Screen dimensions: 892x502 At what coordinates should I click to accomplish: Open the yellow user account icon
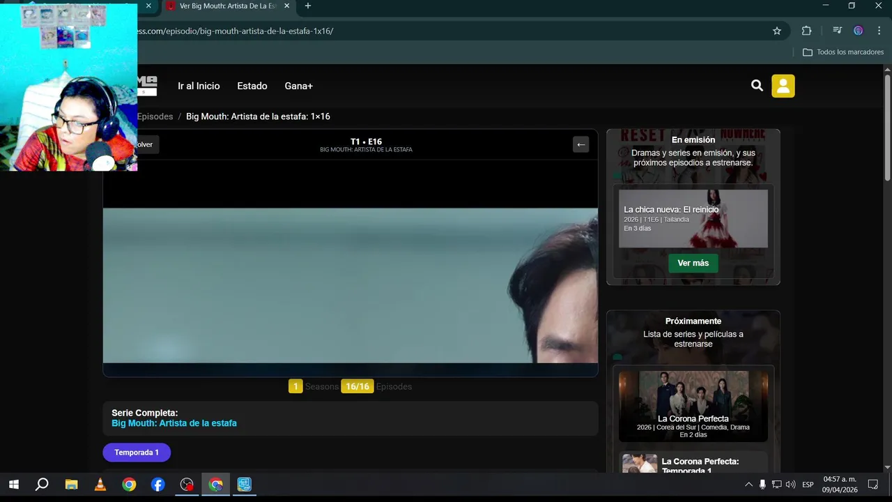pos(783,86)
